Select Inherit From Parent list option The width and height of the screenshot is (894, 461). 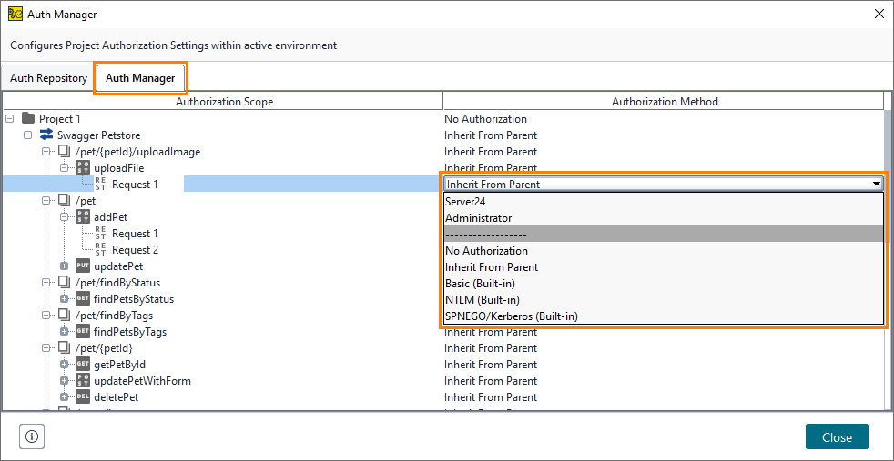pyautogui.click(x=664, y=267)
